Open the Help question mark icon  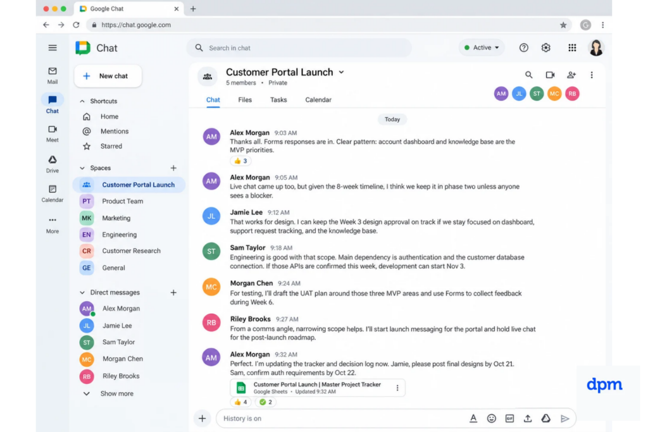[x=523, y=48]
